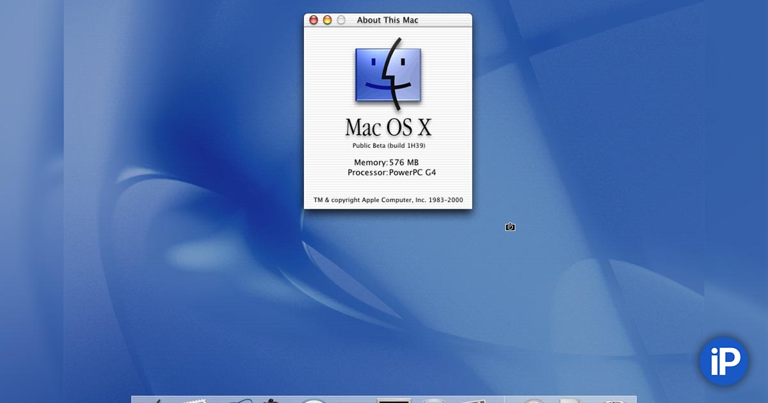This screenshot has height=403, width=768.
Task: Click the iP logo in the bottom-right corner
Action: coord(723,361)
